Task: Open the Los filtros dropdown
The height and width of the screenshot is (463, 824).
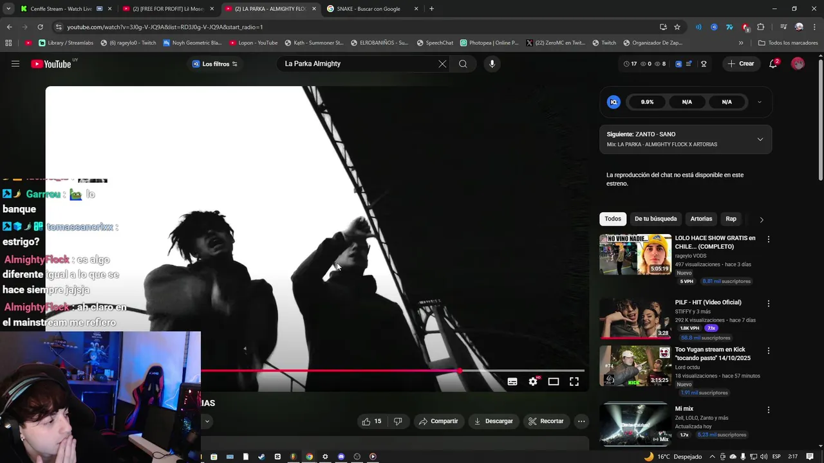Action: coord(215,64)
